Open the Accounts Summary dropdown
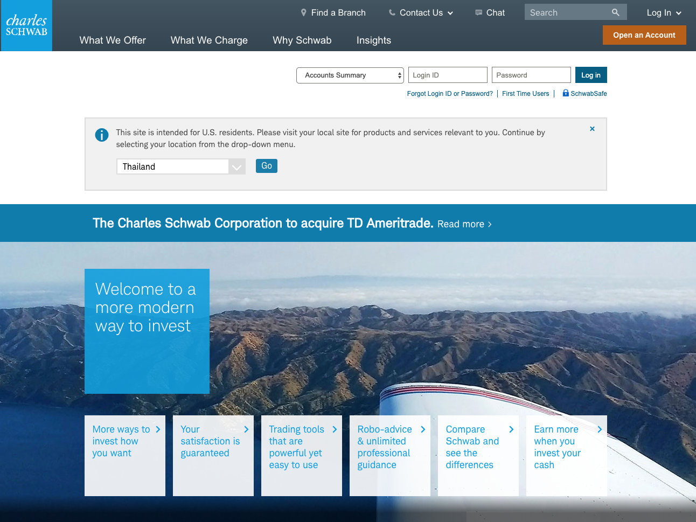This screenshot has width=696, height=522. 350,75
